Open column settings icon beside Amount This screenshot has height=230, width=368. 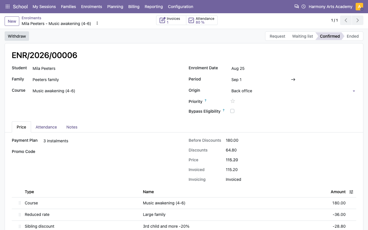[351, 192]
